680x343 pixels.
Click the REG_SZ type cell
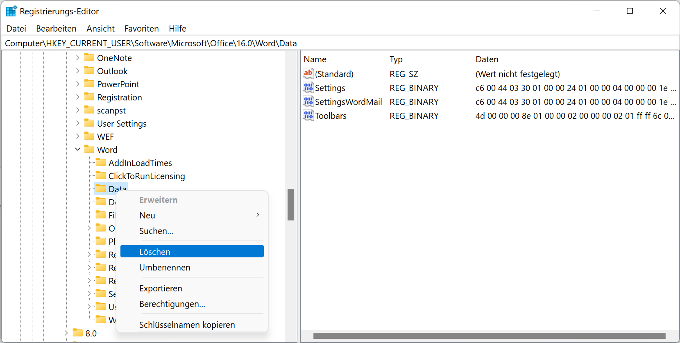404,74
